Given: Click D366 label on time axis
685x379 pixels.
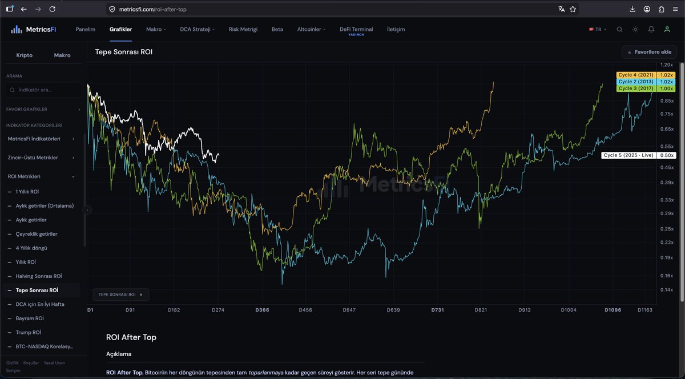Looking at the screenshot, I should (262, 309).
